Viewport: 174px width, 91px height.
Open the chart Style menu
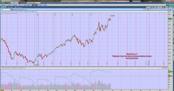click(x=152, y=10)
